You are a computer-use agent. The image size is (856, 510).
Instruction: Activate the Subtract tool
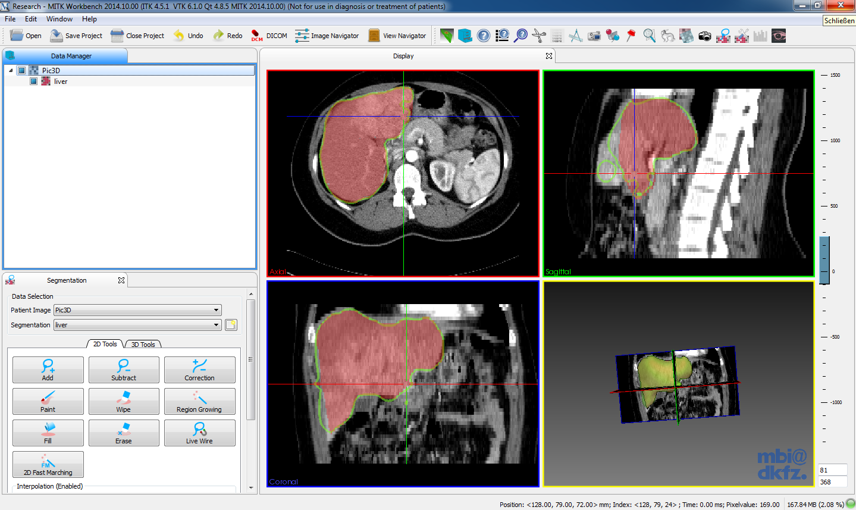124,370
